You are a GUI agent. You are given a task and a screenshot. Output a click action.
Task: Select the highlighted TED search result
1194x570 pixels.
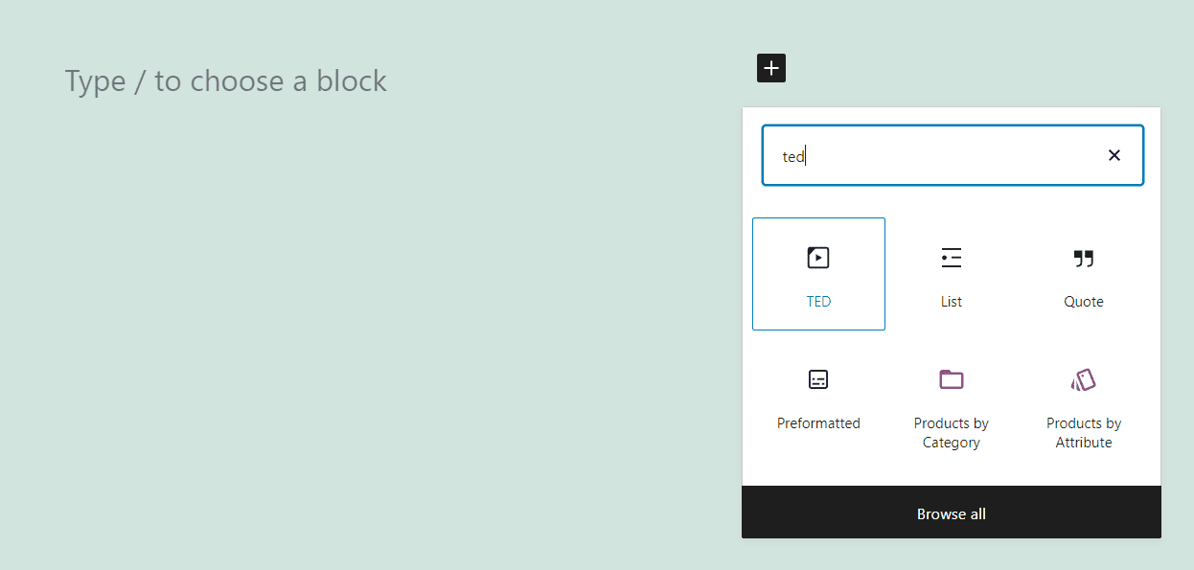[818, 273]
